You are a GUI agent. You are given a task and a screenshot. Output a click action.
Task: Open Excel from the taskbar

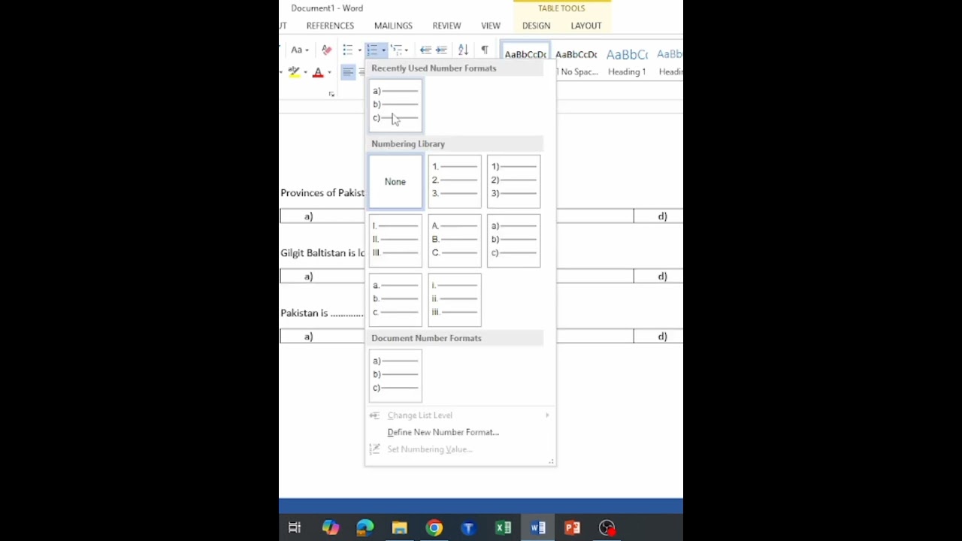(503, 527)
